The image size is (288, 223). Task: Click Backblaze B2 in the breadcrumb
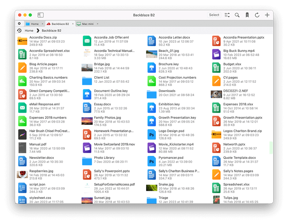coord(51,30)
